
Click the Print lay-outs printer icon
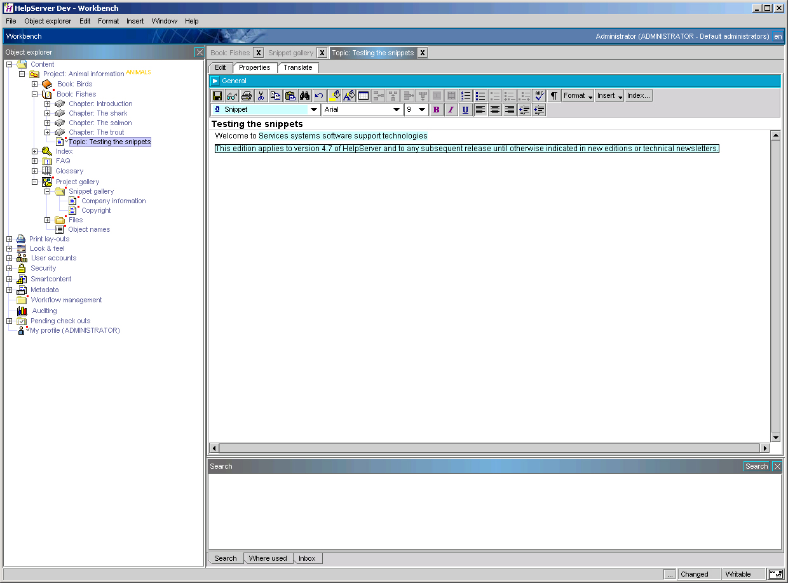21,239
